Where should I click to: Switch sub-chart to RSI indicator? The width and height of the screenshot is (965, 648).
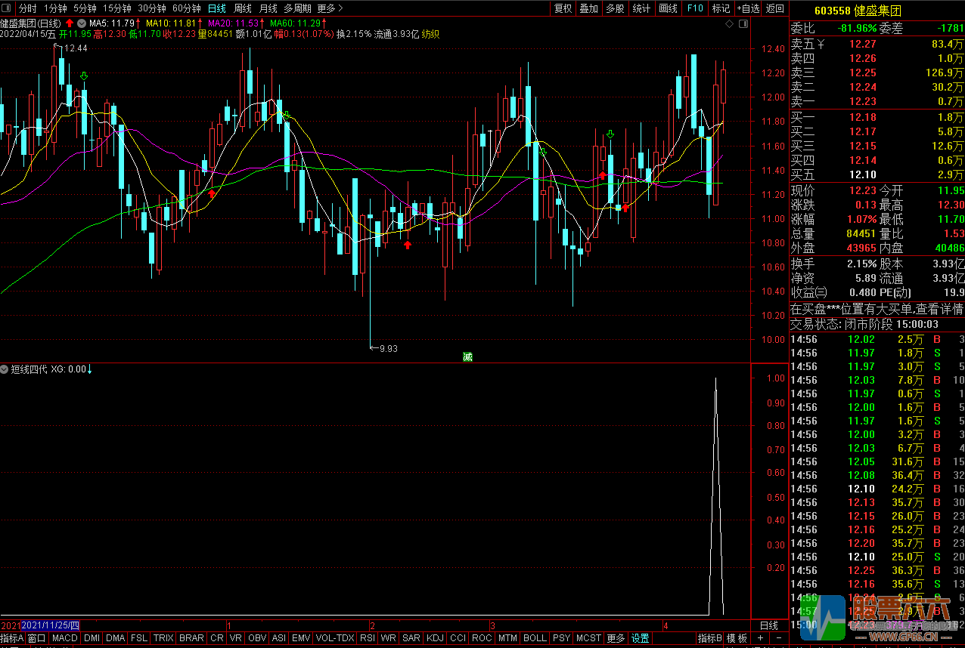point(368,638)
